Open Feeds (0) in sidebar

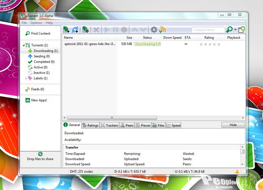click(35, 89)
